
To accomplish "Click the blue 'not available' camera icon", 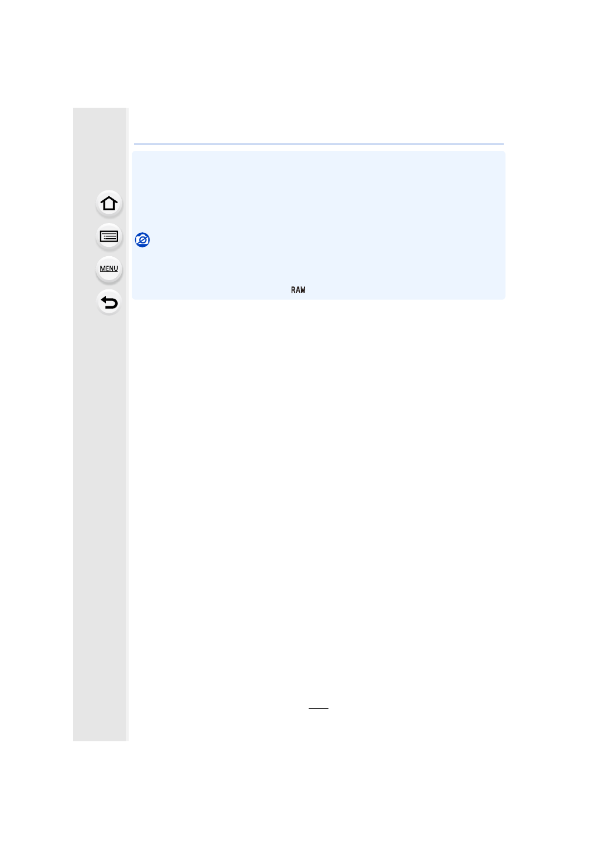I will [x=142, y=240].
